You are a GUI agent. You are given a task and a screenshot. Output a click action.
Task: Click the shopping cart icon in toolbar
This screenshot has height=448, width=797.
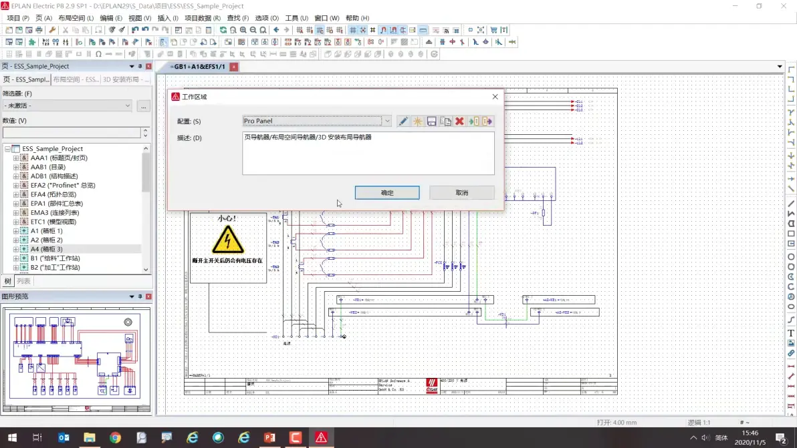pyautogui.click(x=493, y=30)
